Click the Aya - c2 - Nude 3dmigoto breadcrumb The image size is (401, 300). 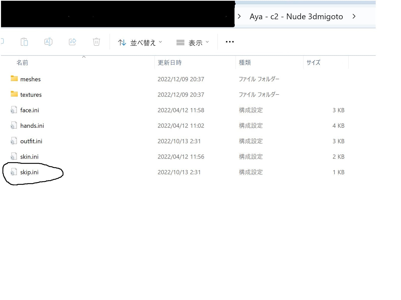pos(296,16)
